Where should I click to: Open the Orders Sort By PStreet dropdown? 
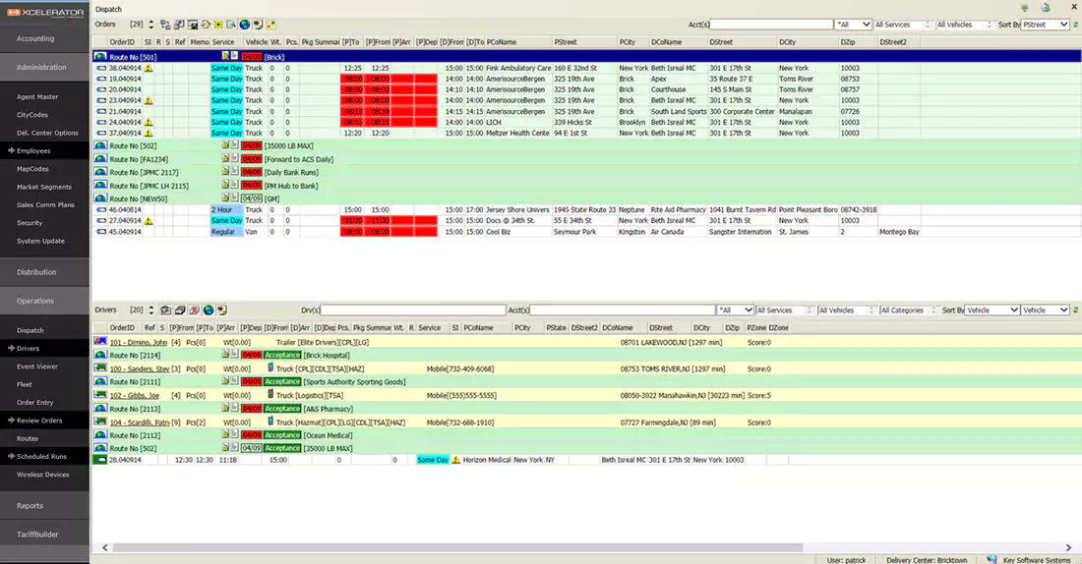(x=1045, y=25)
